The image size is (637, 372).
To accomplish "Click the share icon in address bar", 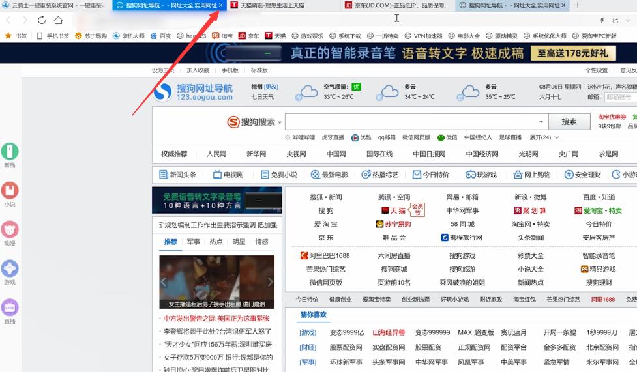I will tap(615, 20).
